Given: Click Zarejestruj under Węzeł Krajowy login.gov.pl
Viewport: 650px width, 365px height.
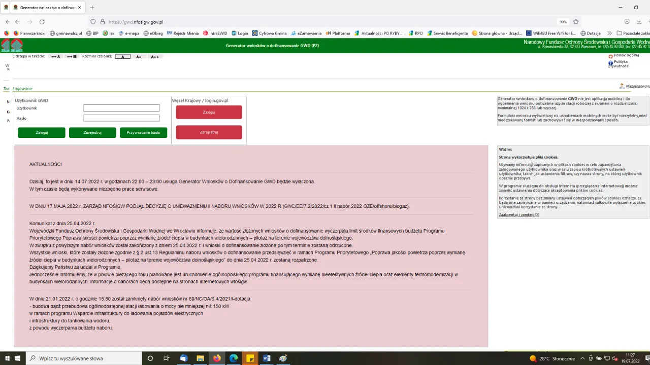Looking at the screenshot, I should (x=209, y=132).
